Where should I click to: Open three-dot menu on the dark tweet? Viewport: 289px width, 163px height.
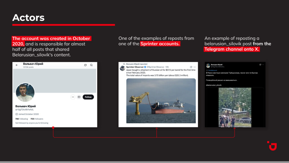click(x=264, y=65)
